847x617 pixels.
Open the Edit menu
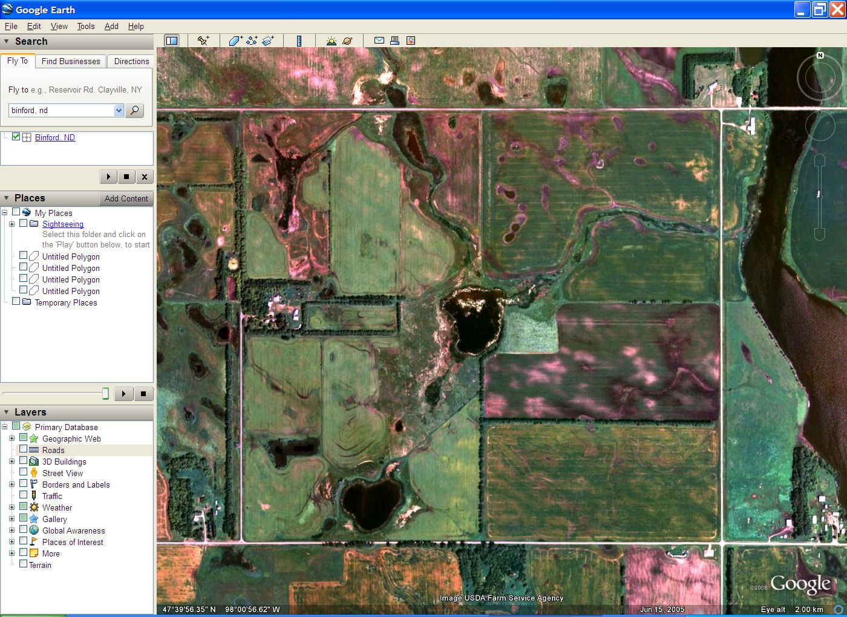click(x=34, y=26)
